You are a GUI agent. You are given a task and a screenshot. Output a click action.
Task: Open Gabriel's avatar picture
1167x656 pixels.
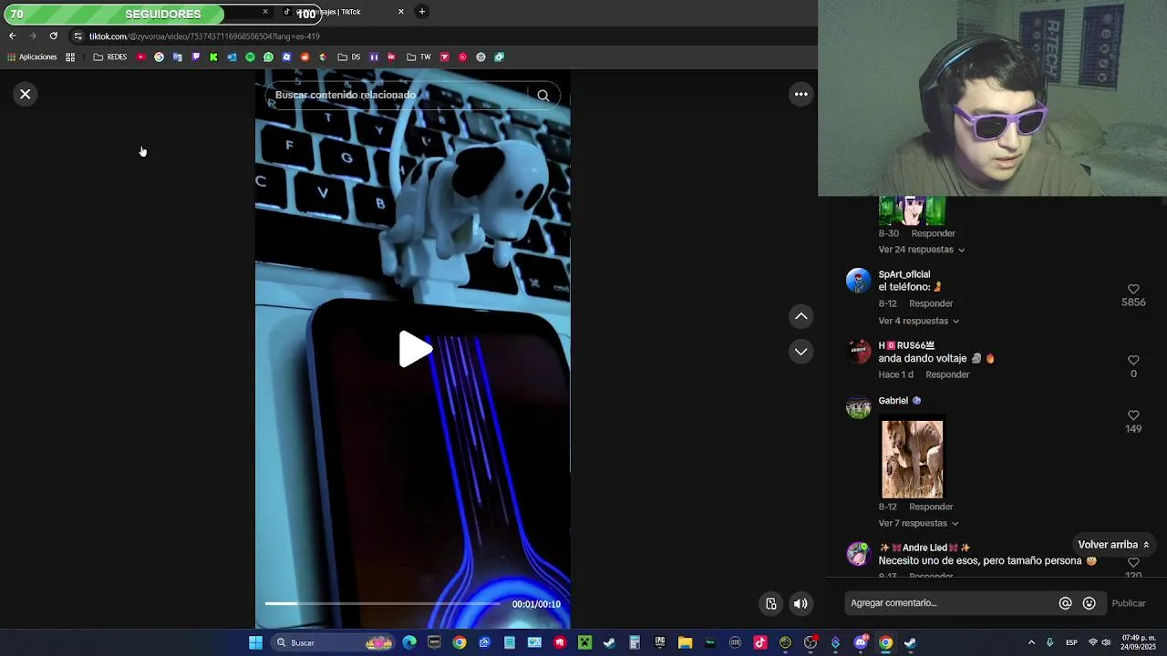tap(858, 407)
